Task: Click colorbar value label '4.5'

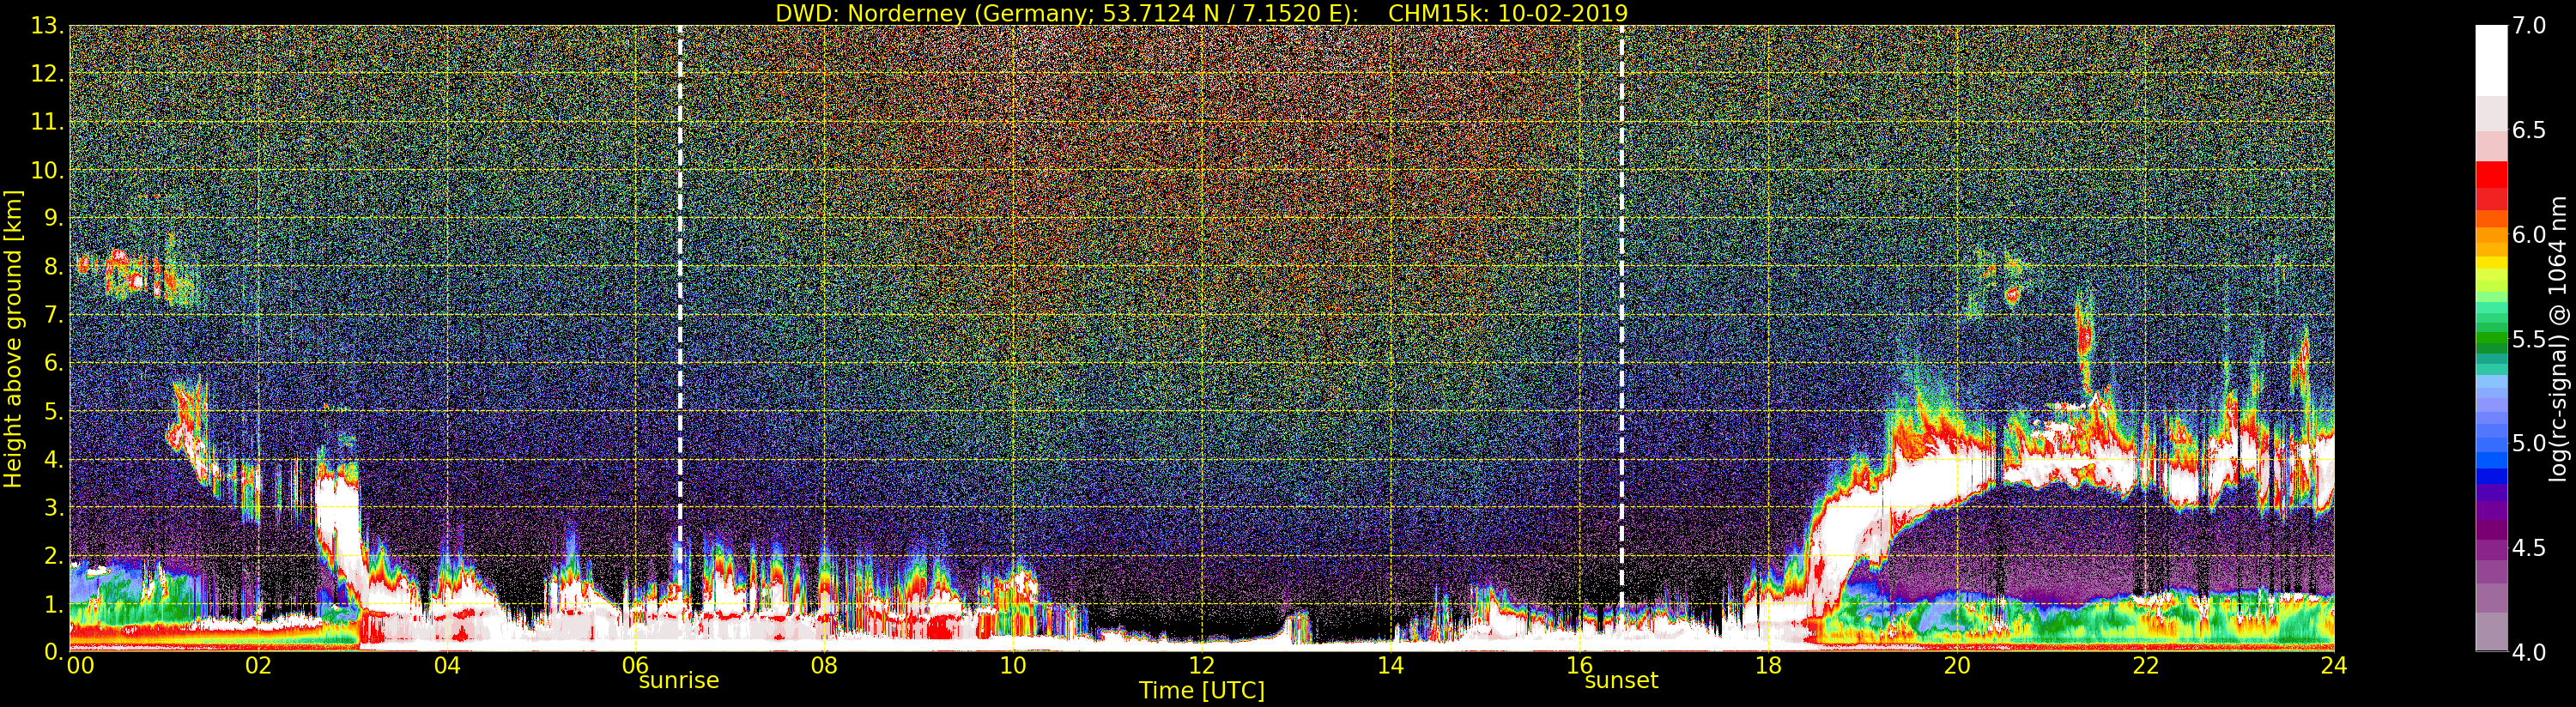Action: coord(2529,548)
